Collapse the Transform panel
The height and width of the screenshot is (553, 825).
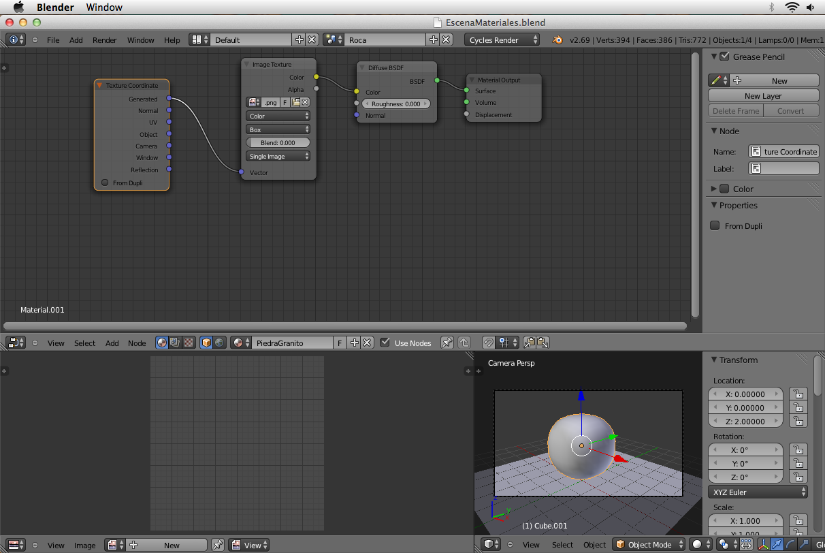(714, 360)
